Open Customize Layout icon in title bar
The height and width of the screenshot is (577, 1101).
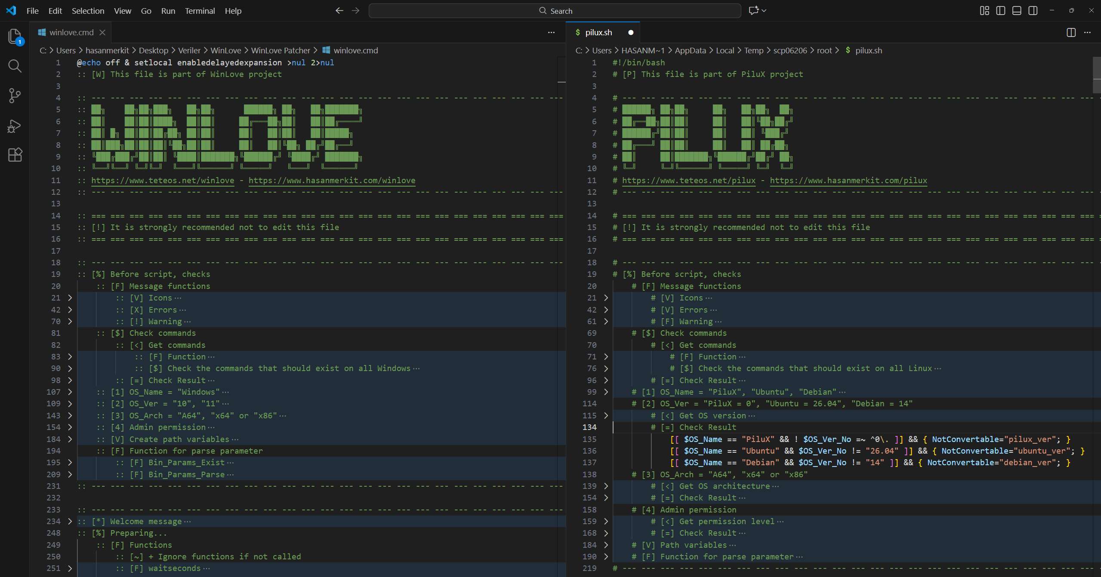[x=984, y=11]
